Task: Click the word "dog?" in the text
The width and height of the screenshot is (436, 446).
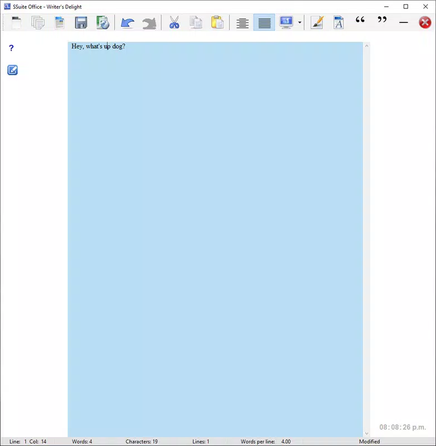Action: [x=119, y=46]
